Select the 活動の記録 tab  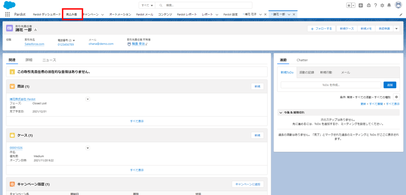click(307, 72)
